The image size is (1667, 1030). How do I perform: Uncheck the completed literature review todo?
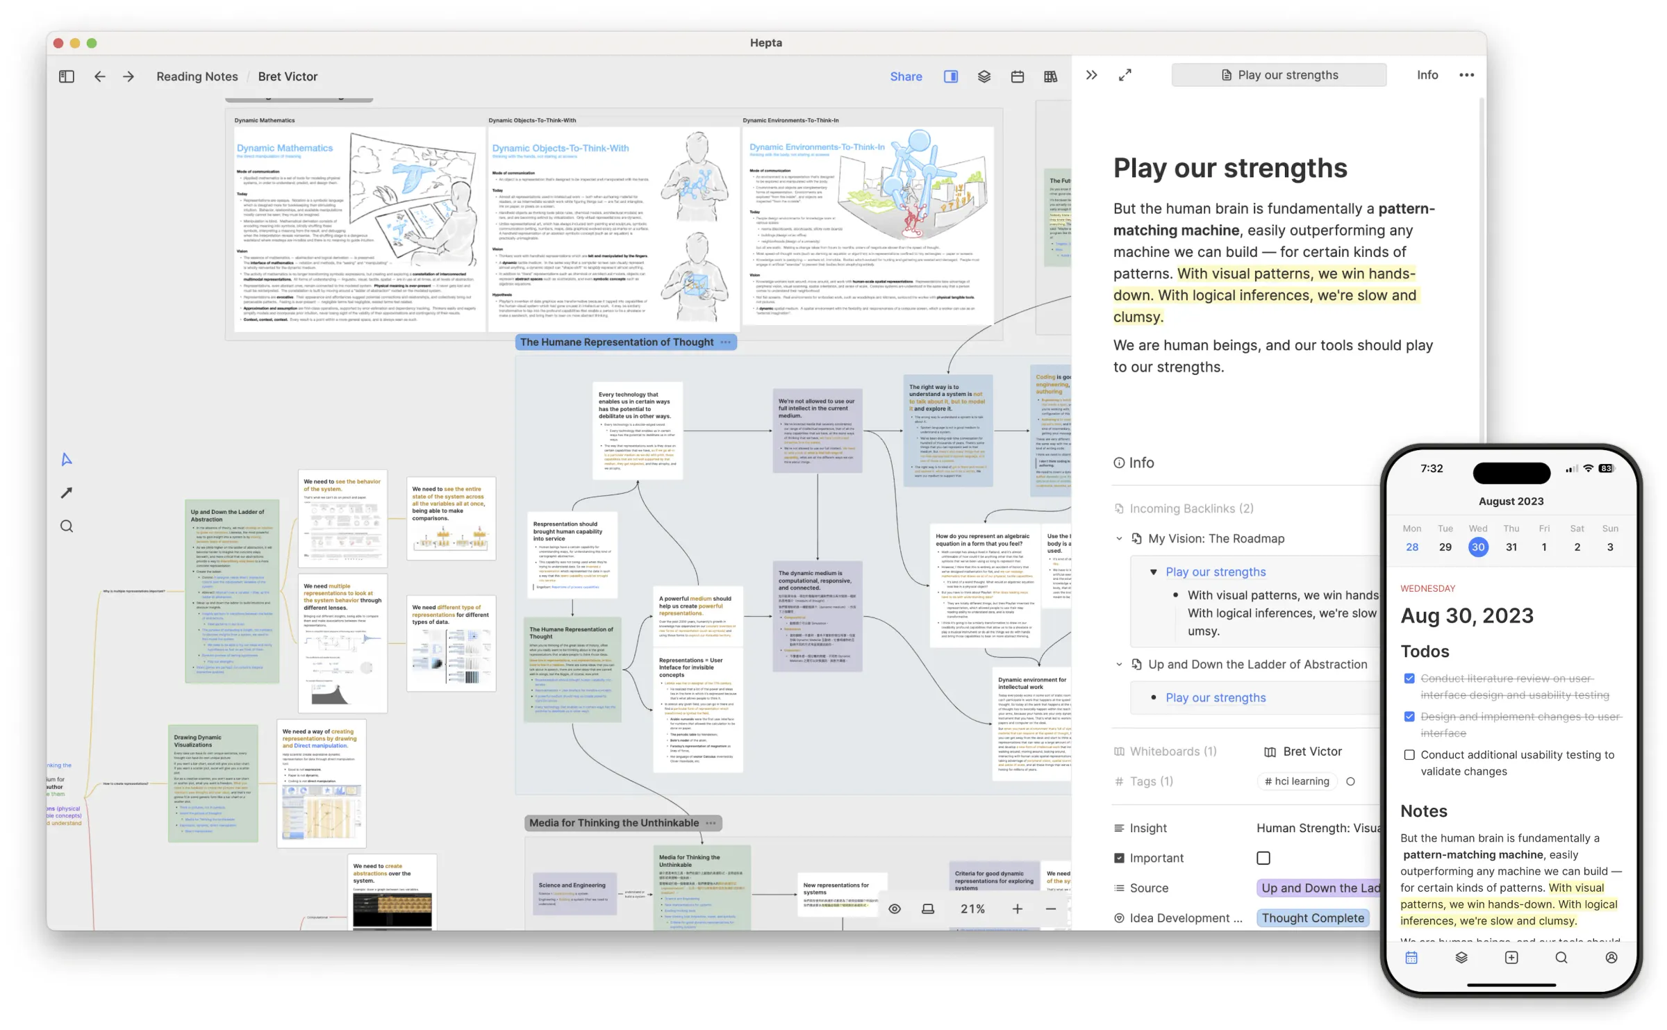(1409, 679)
